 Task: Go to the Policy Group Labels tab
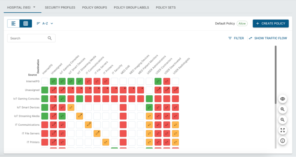coord(131,7)
